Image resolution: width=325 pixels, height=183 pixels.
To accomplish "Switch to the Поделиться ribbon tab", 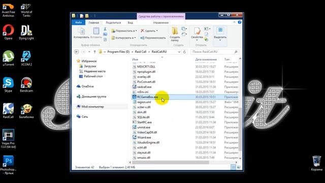I will 113,22.
